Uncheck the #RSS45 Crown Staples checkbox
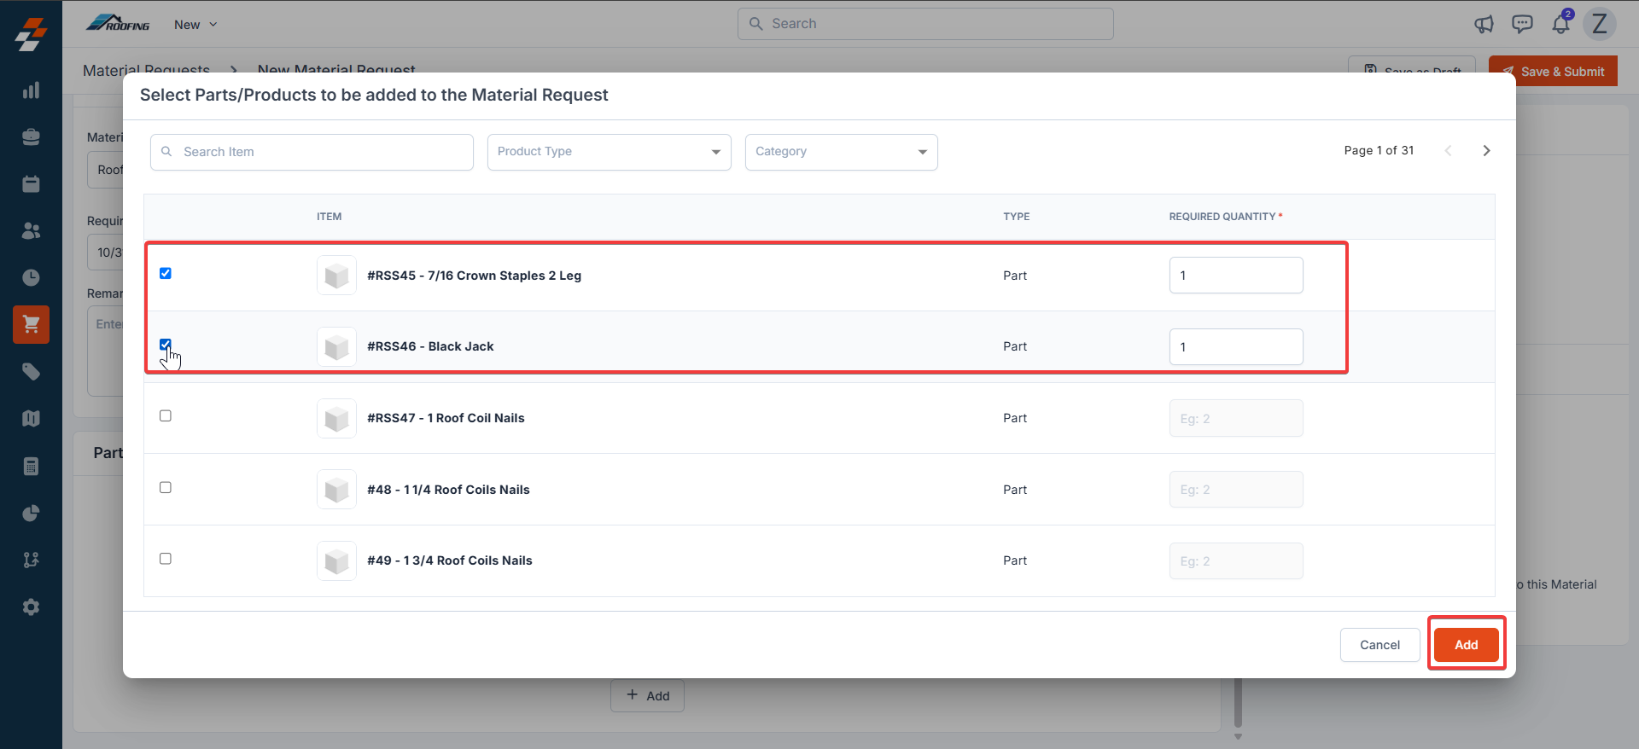This screenshot has height=749, width=1639. pyautogui.click(x=166, y=273)
